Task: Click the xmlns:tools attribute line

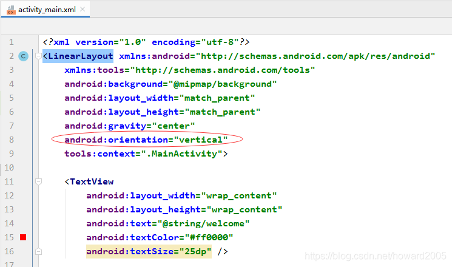Action: (x=190, y=70)
